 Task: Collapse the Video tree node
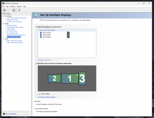[x=3, y=39]
